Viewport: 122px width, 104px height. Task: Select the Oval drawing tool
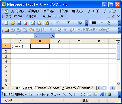point(83,94)
